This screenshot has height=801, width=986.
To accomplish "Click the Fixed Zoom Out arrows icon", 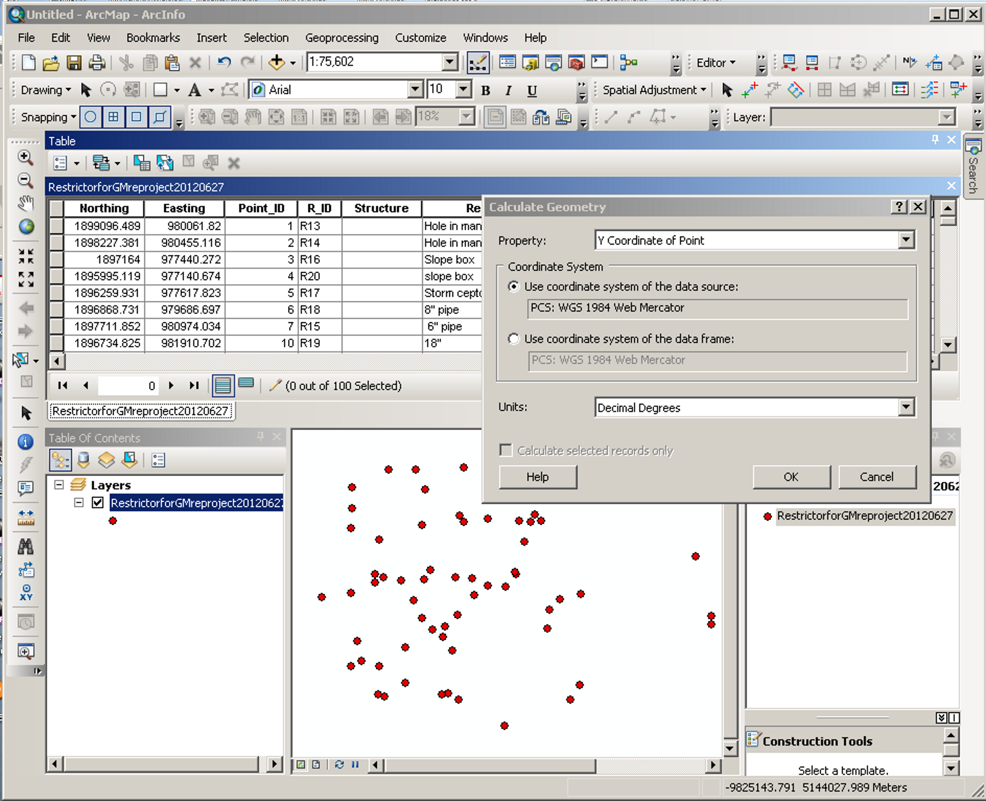I will point(26,279).
